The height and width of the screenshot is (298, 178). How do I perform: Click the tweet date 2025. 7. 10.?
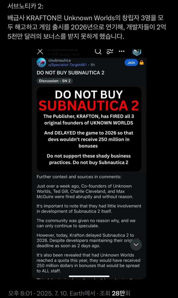click(x=56, y=293)
